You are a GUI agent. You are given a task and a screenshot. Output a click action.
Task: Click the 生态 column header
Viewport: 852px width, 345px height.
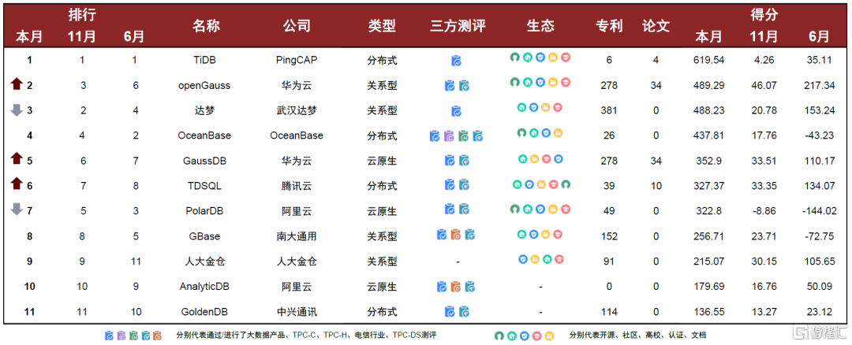click(x=540, y=25)
